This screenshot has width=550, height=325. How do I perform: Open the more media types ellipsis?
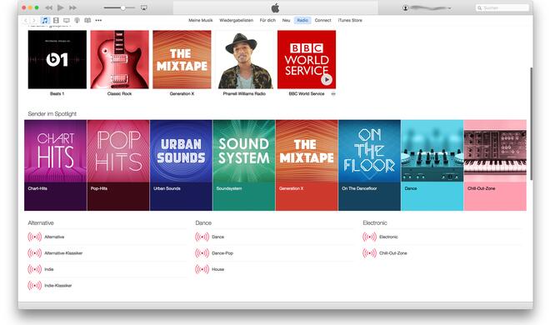[x=98, y=20]
